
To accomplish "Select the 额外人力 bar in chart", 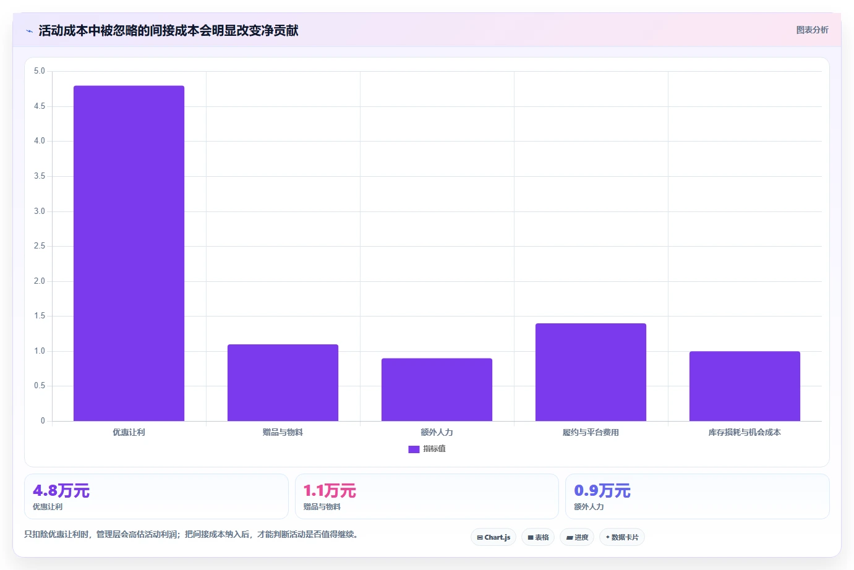I will tap(437, 389).
